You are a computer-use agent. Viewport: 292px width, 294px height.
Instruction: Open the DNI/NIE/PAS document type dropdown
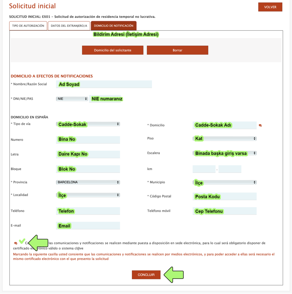click(x=72, y=99)
